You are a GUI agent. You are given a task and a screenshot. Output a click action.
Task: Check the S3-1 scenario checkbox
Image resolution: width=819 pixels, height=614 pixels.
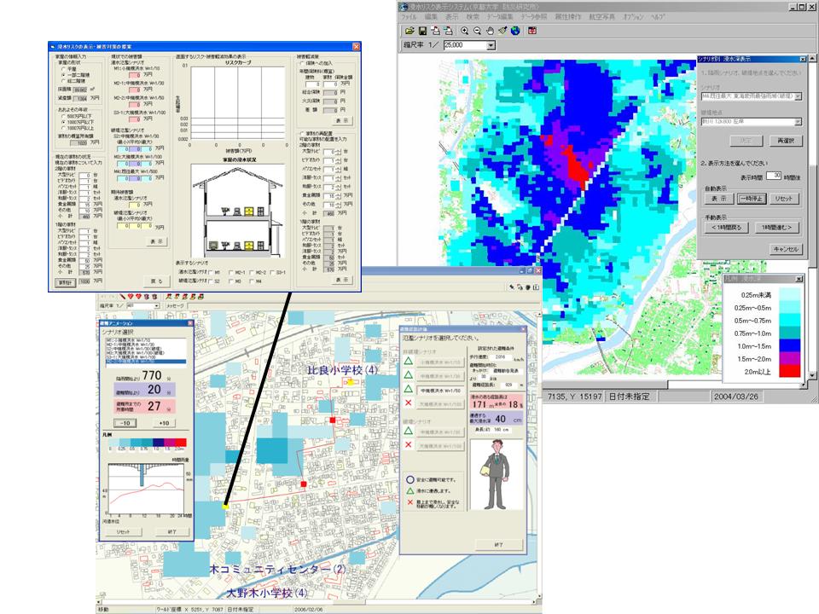coord(273,273)
